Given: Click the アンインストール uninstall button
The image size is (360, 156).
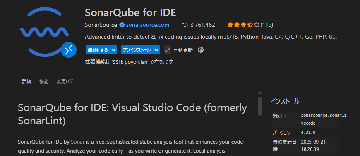Looking at the screenshot, I should click(x=137, y=50).
